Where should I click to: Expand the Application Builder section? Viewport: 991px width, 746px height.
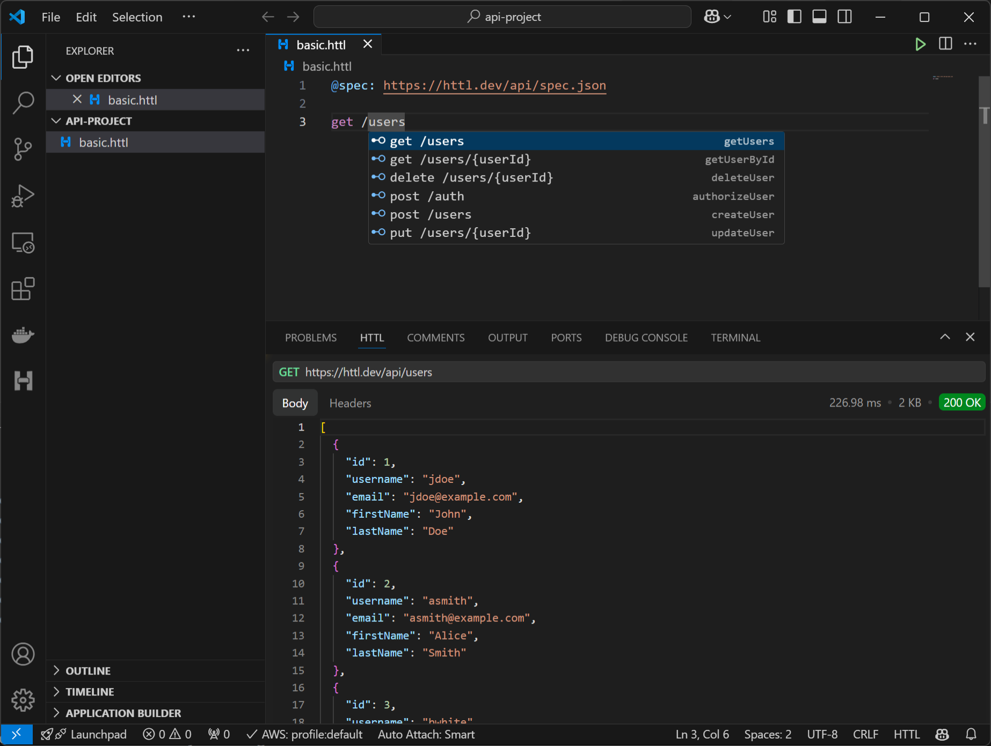[x=156, y=713]
